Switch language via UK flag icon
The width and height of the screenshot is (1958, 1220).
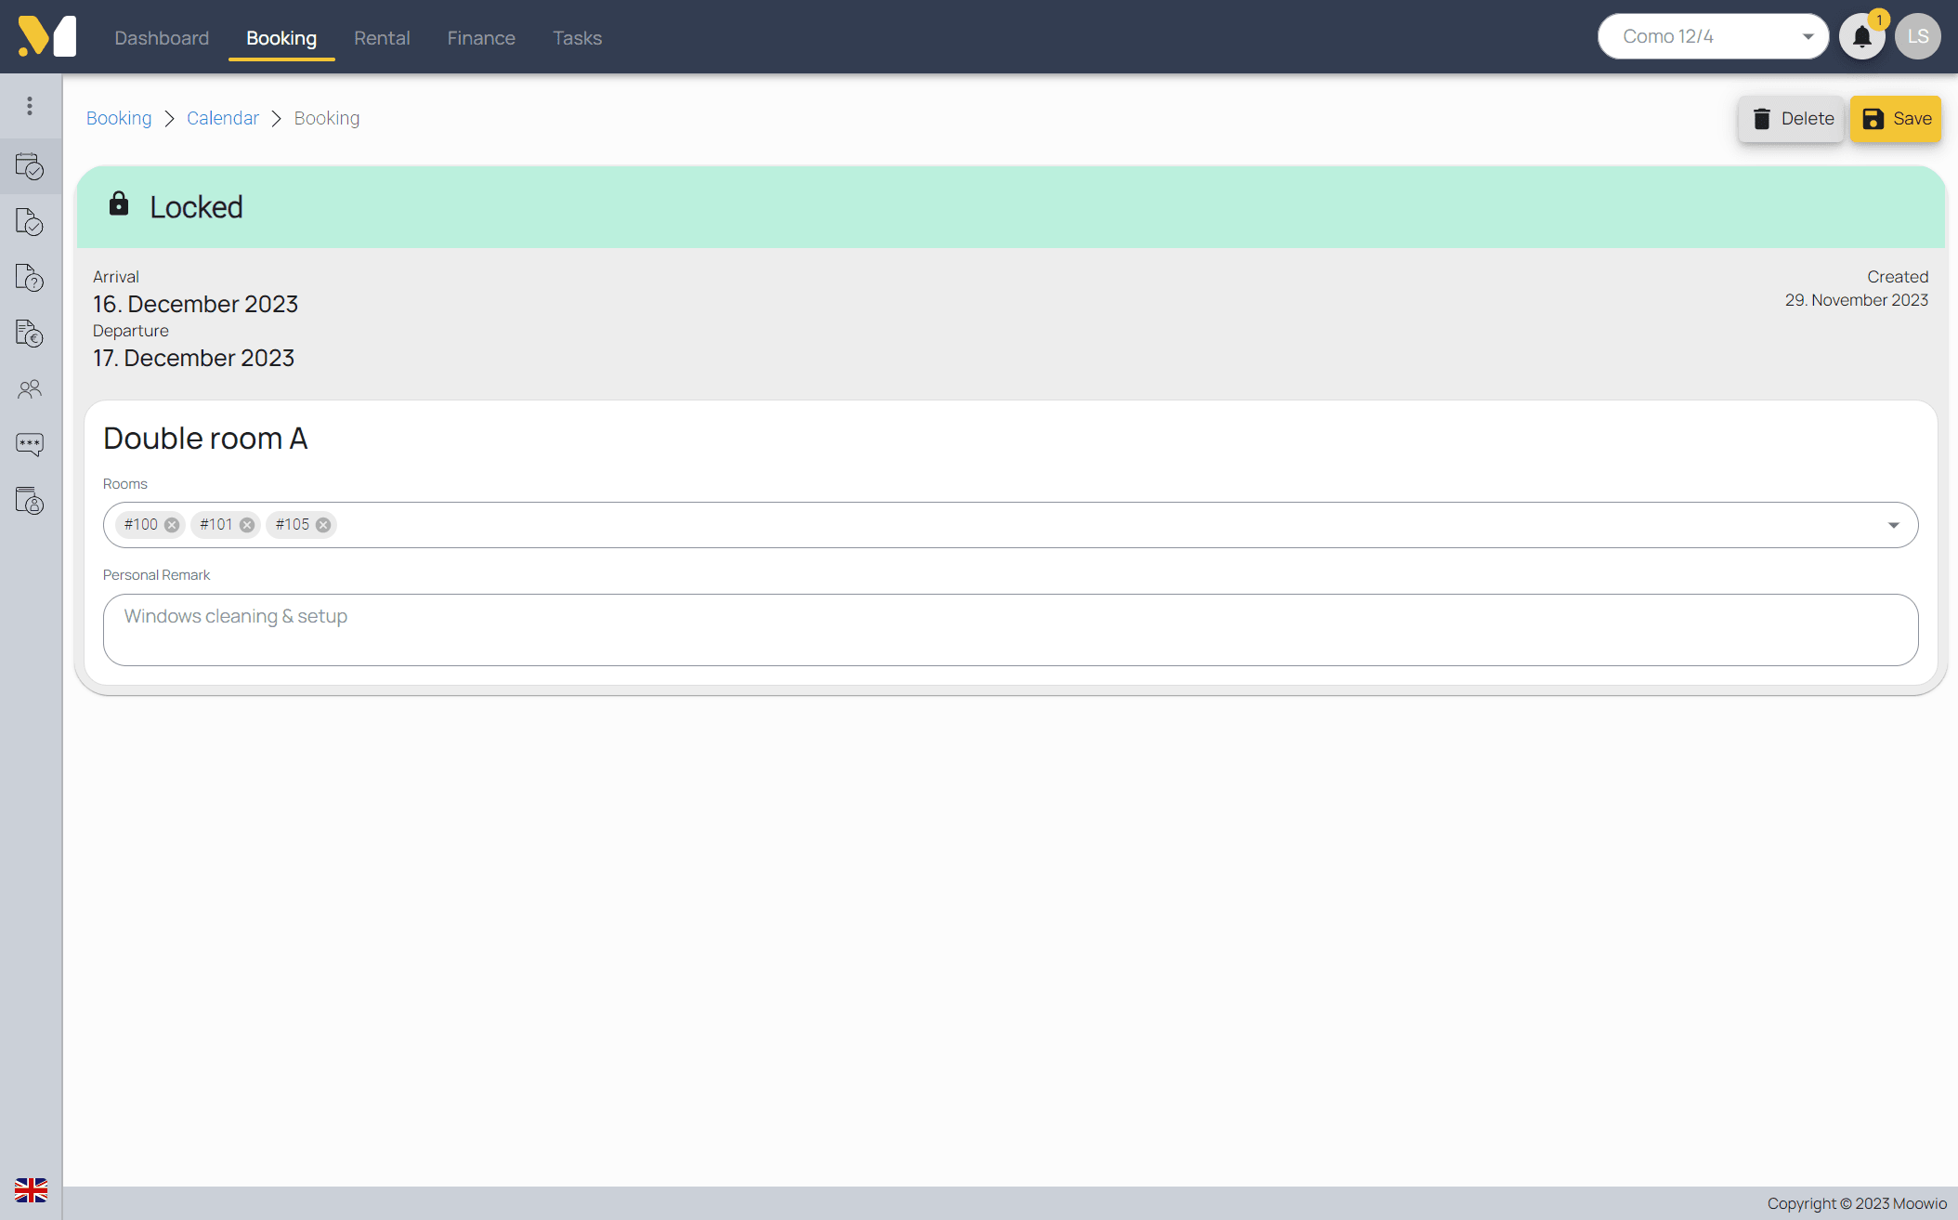pos(31,1189)
